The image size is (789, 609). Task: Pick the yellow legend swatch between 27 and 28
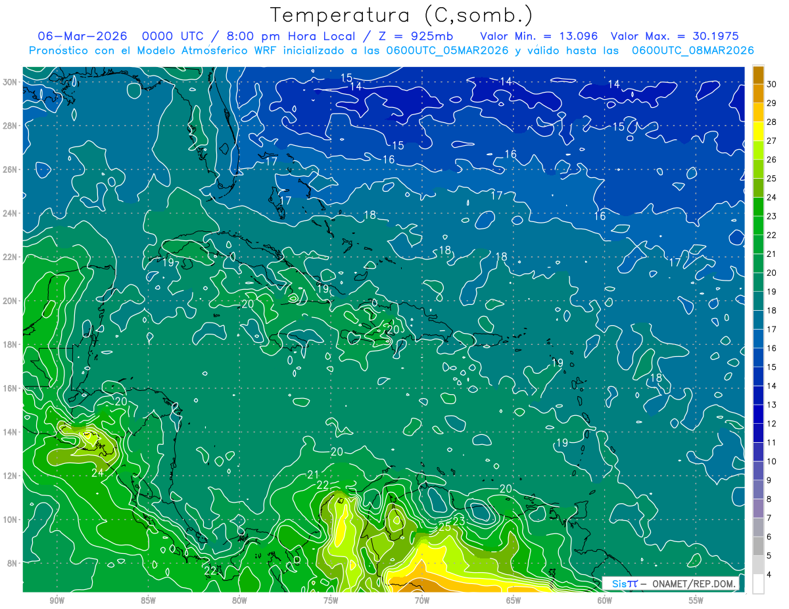click(759, 131)
